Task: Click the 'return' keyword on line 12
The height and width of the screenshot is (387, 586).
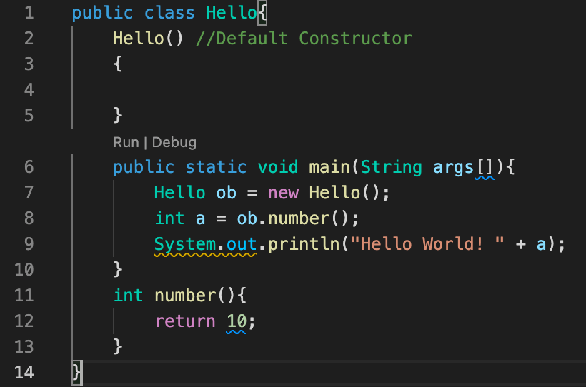Action: click(x=185, y=321)
